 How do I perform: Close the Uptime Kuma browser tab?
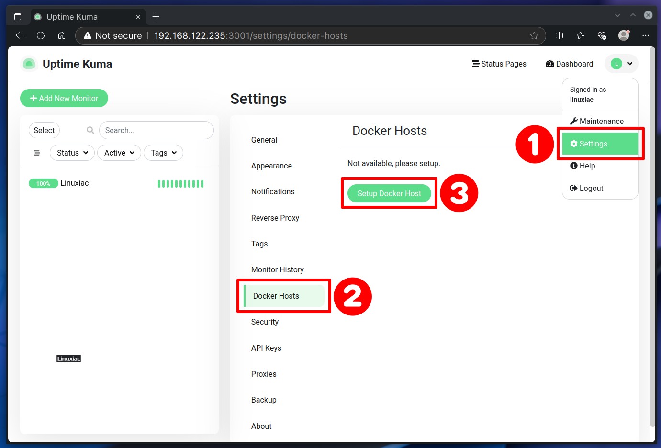point(138,17)
